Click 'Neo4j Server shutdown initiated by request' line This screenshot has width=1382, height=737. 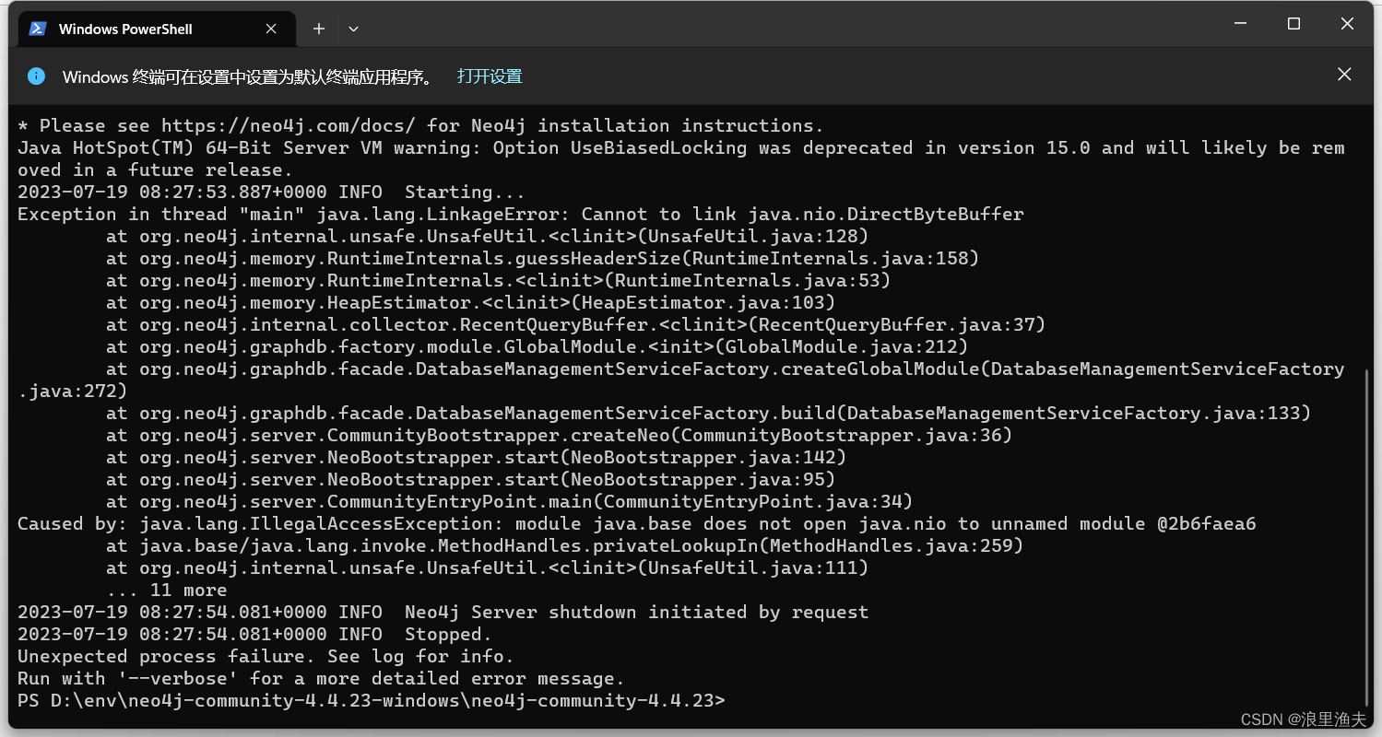click(443, 612)
